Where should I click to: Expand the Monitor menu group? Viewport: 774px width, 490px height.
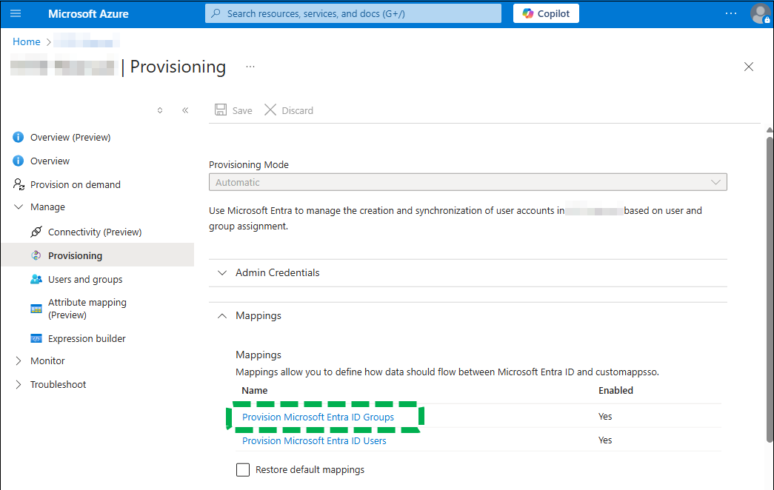tap(47, 360)
